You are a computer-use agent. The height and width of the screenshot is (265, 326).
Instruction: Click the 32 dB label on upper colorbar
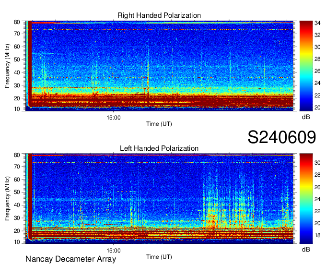(317, 35)
